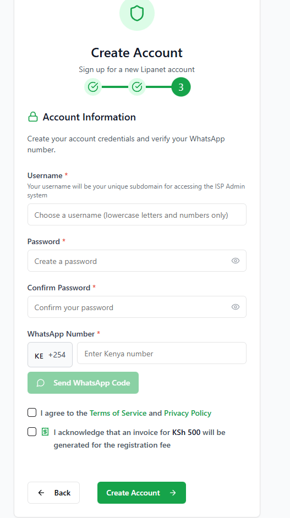Viewport: 290px width, 518px height.
Task: Click the Send WhatsApp Code button
Action: [83, 383]
